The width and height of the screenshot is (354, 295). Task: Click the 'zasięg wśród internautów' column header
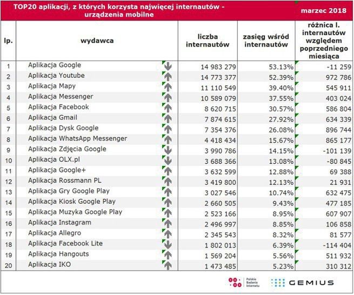point(266,41)
